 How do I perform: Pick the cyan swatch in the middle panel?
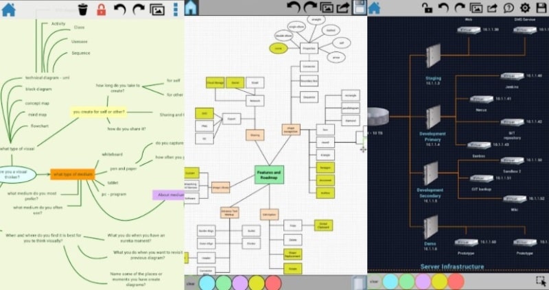point(207,283)
